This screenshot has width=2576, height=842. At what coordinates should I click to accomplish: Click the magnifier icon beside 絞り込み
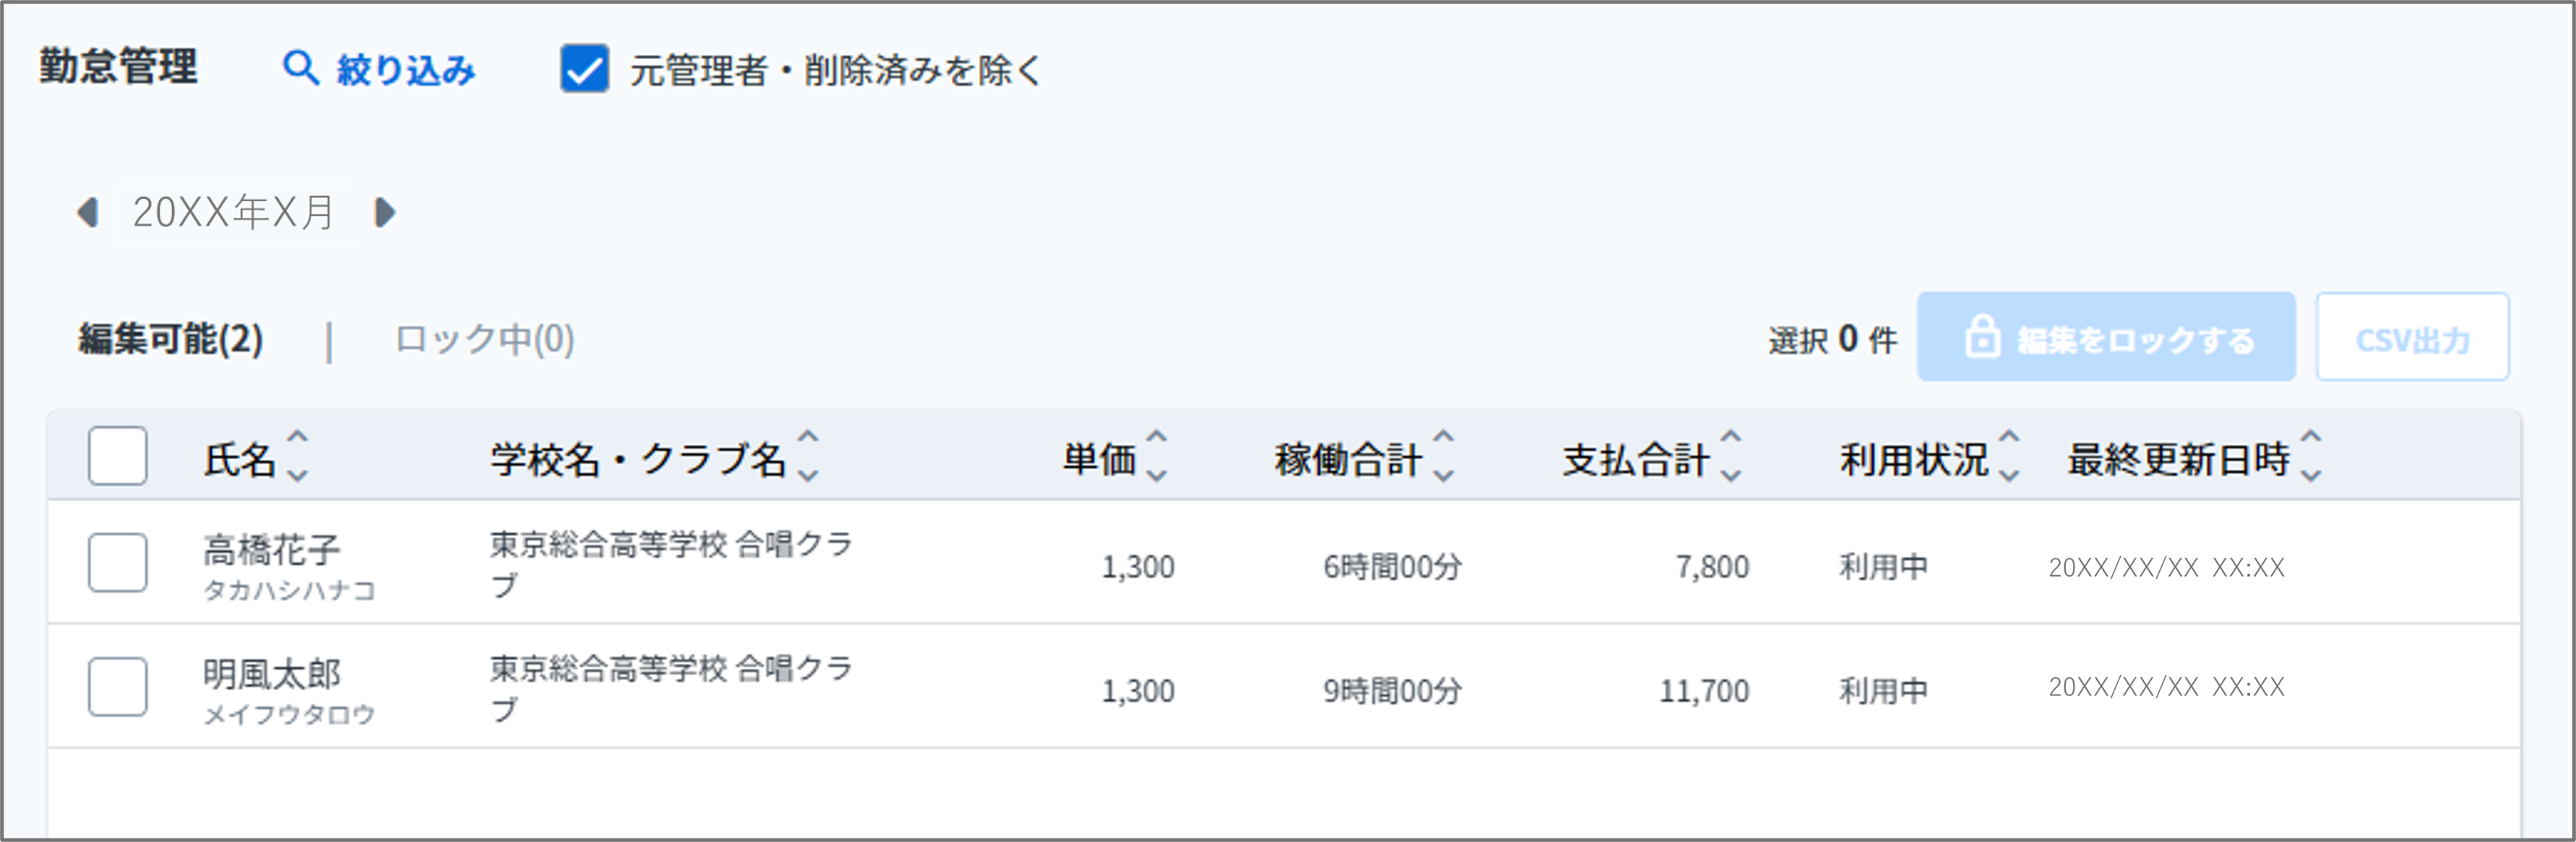[x=301, y=68]
